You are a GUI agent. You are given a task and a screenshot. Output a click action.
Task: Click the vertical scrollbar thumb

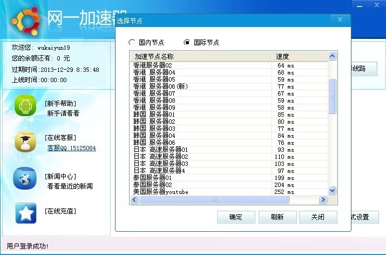click(x=332, y=96)
